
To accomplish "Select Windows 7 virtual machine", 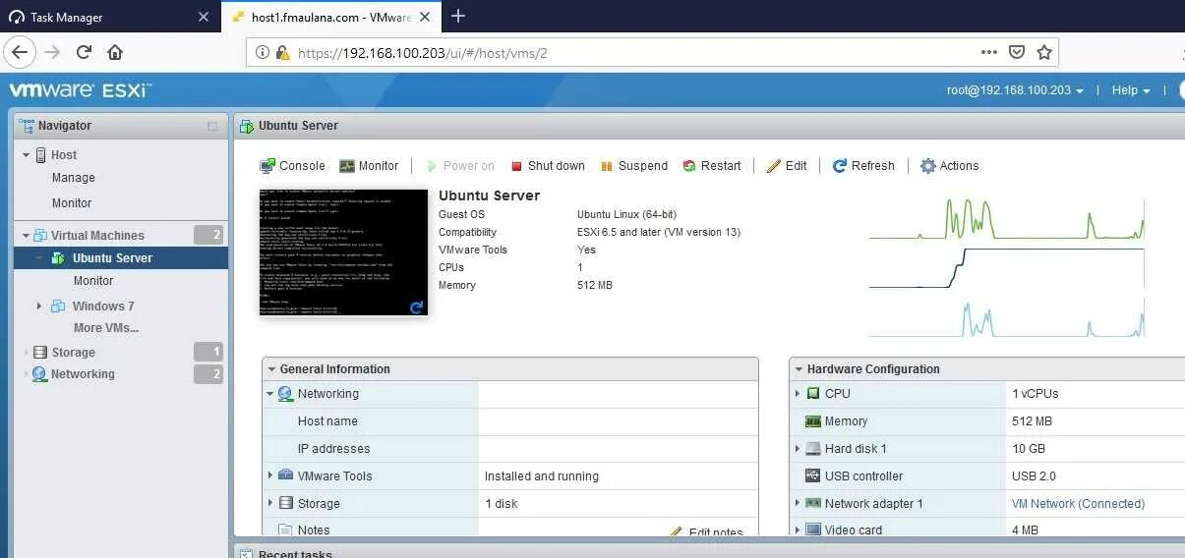I will (103, 307).
